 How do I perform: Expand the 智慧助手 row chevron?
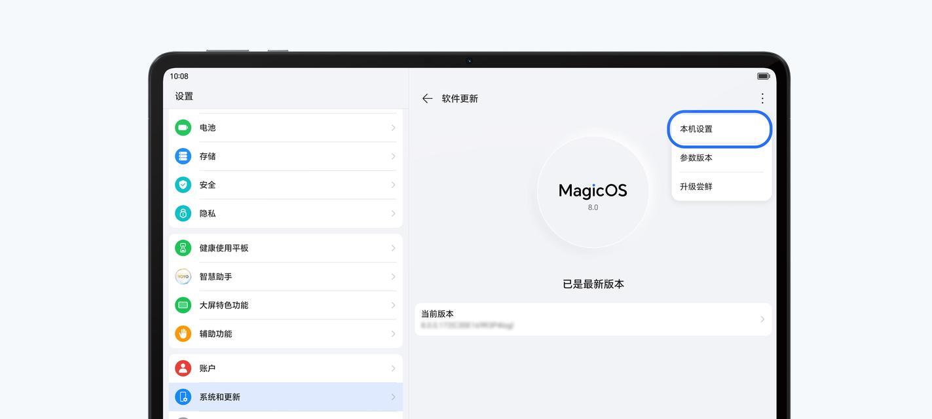tap(393, 276)
